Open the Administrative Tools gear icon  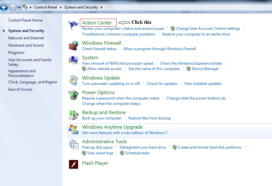pos(74,144)
